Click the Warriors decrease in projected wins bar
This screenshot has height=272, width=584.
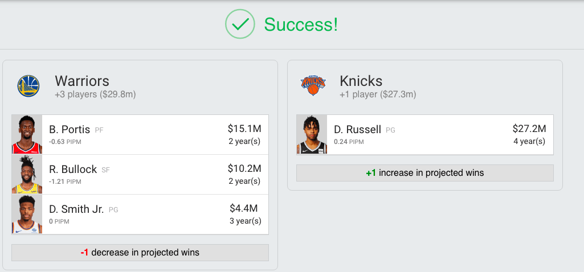click(140, 253)
